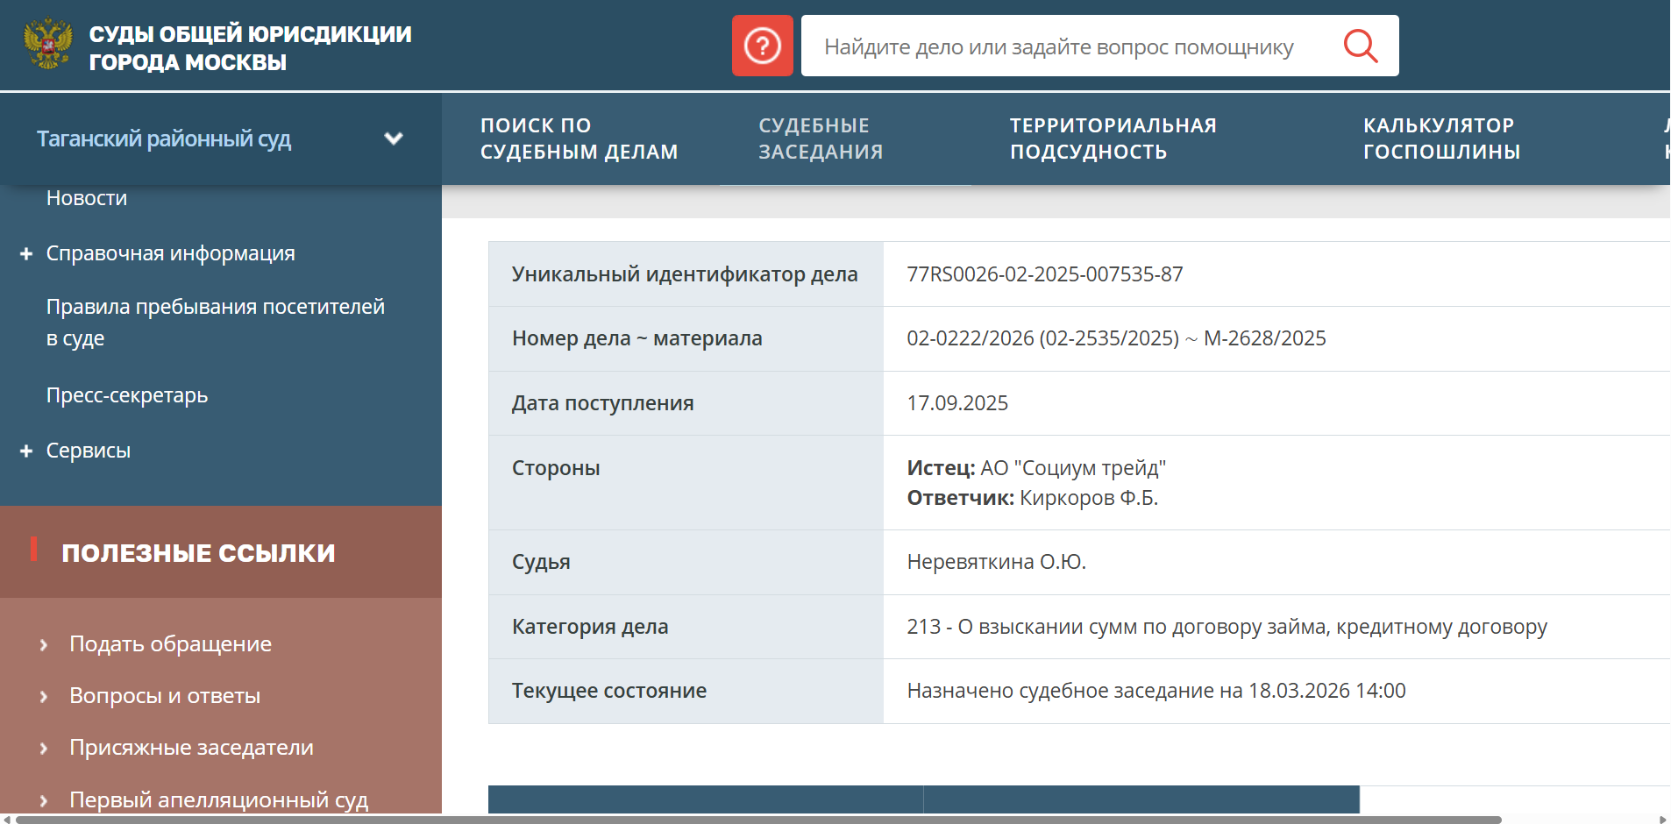Open the Сервисы sidebar link

[89, 451]
